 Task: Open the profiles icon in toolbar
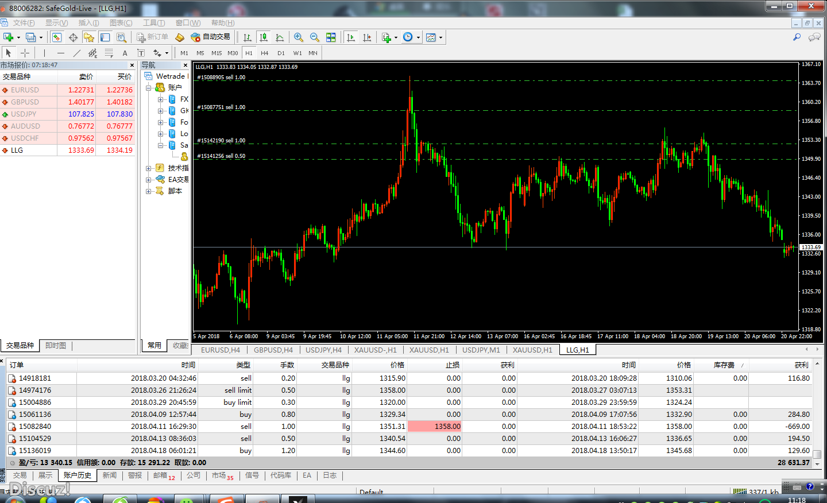tap(31, 37)
